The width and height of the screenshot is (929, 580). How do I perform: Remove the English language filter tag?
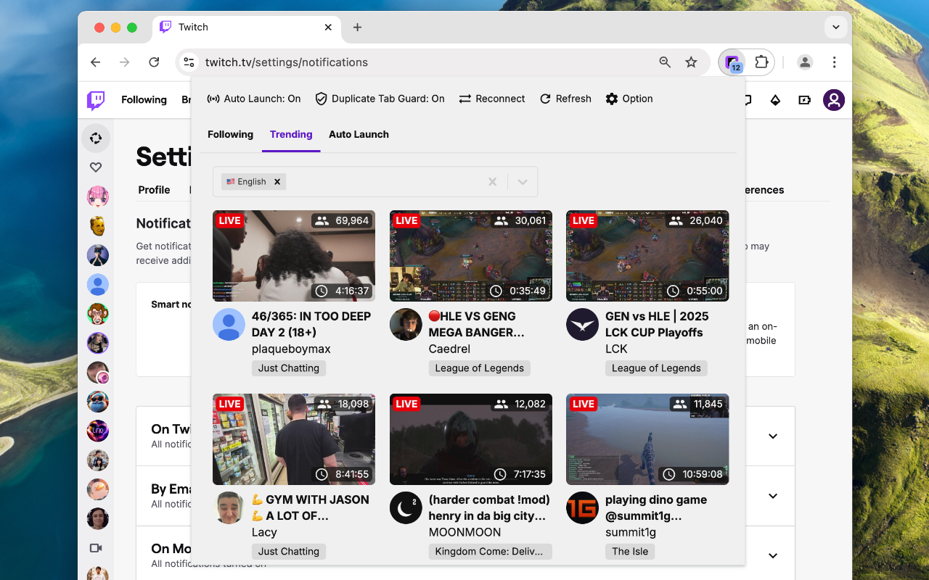point(277,181)
